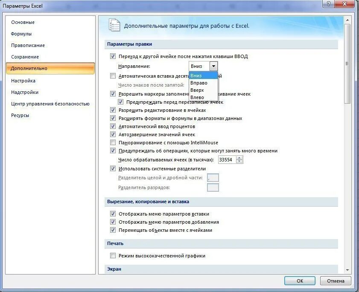Click the Разделитель разрядов field
This screenshot has width=359, height=292.
[x=213, y=187]
